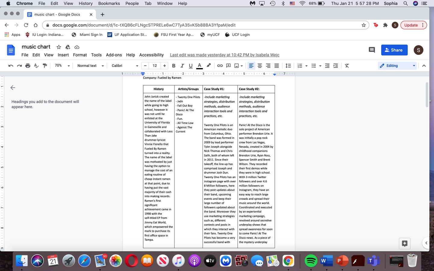Open line spacing options
The height and width of the screenshot is (271, 434).
click(288, 66)
